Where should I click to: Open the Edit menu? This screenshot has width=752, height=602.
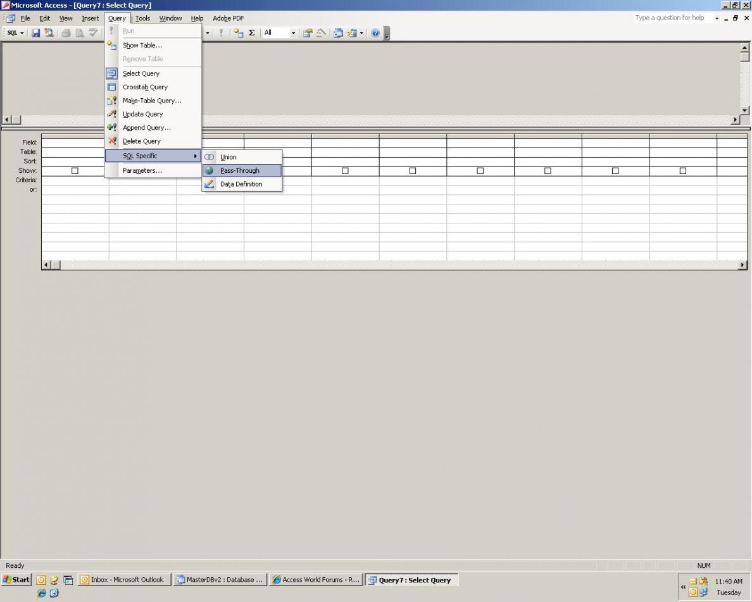pyautogui.click(x=44, y=18)
